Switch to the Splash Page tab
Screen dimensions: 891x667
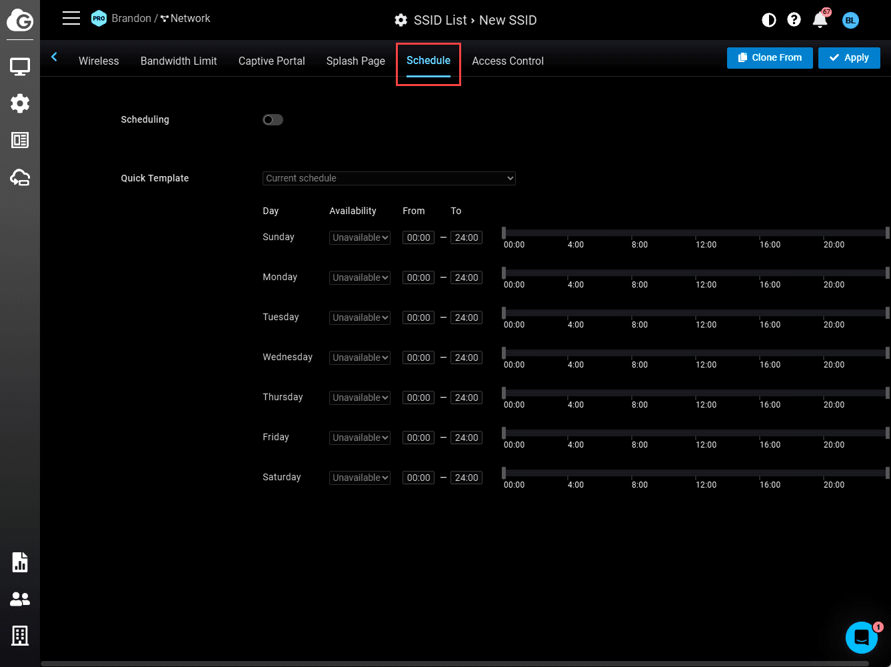coord(356,61)
